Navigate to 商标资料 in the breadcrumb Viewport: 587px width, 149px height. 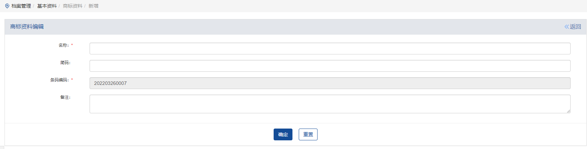coord(73,6)
